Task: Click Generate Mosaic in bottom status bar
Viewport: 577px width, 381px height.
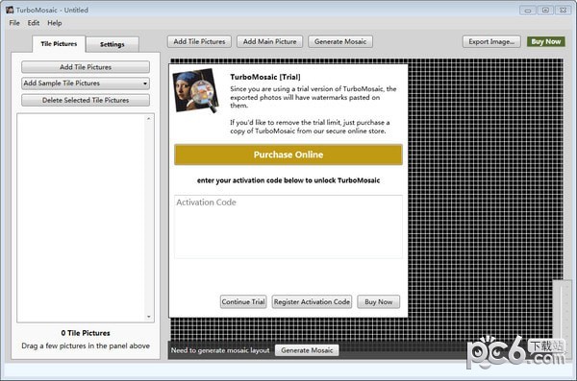Action: tap(307, 350)
